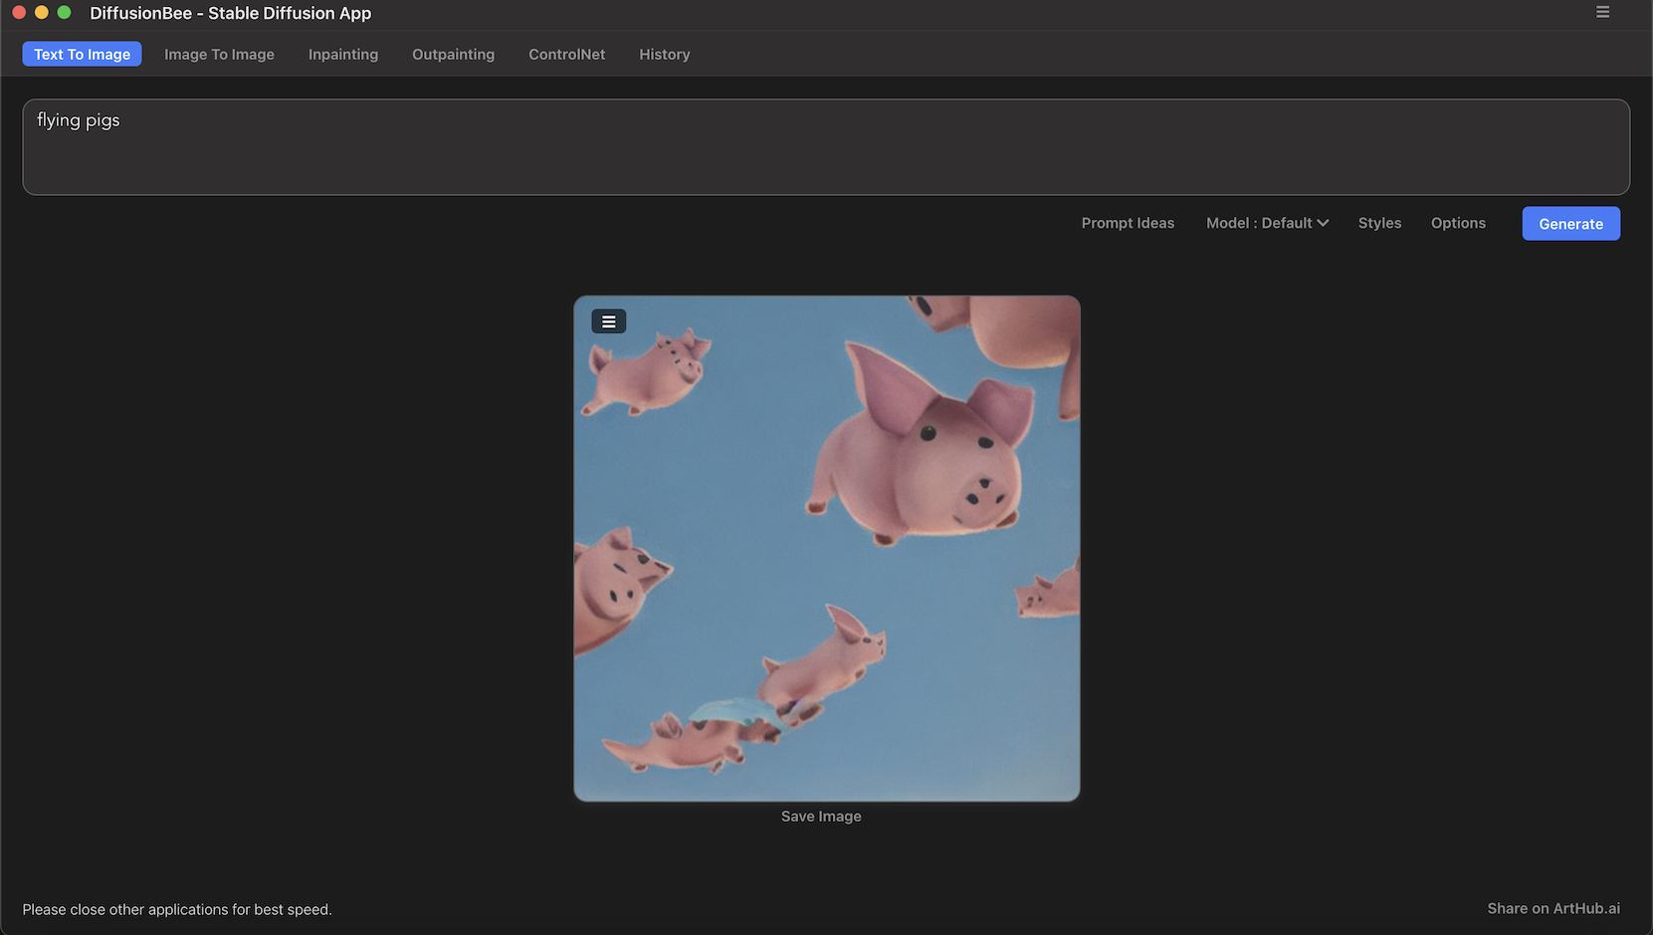Screen dimensions: 1653x935
Task: Select the ControlNet tab
Action: click(x=566, y=54)
